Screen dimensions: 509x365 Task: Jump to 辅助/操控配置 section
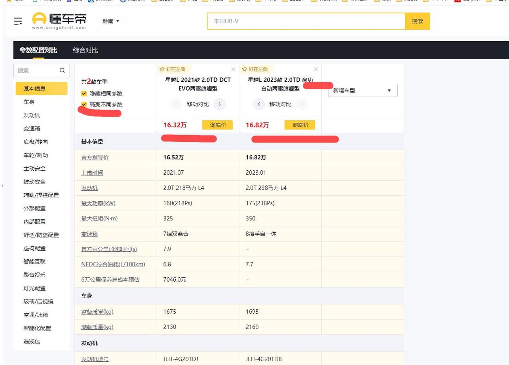41,195
